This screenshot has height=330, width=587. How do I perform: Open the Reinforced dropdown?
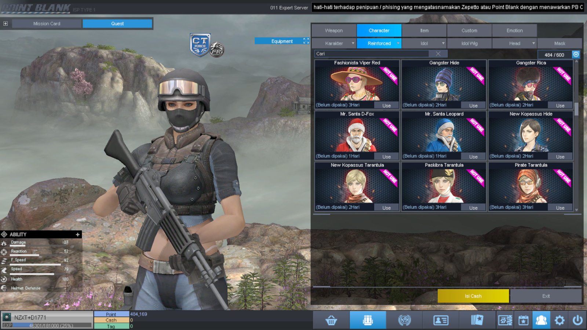[x=379, y=43]
